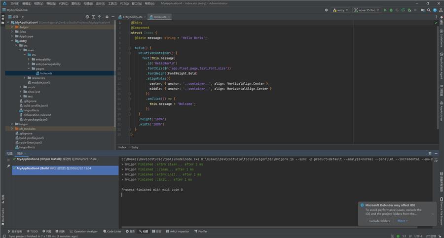The height and width of the screenshot is (238, 444).
Task: Select module.json5 in the project tree
Action: pyautogui.click(x=40, y=82)
